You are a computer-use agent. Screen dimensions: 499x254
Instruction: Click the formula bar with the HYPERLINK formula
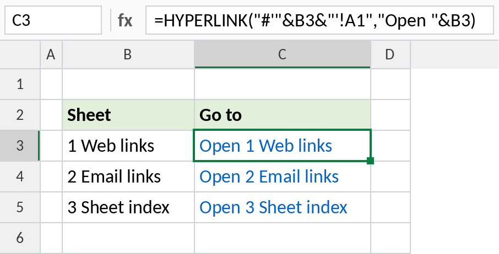pos(319,20)
